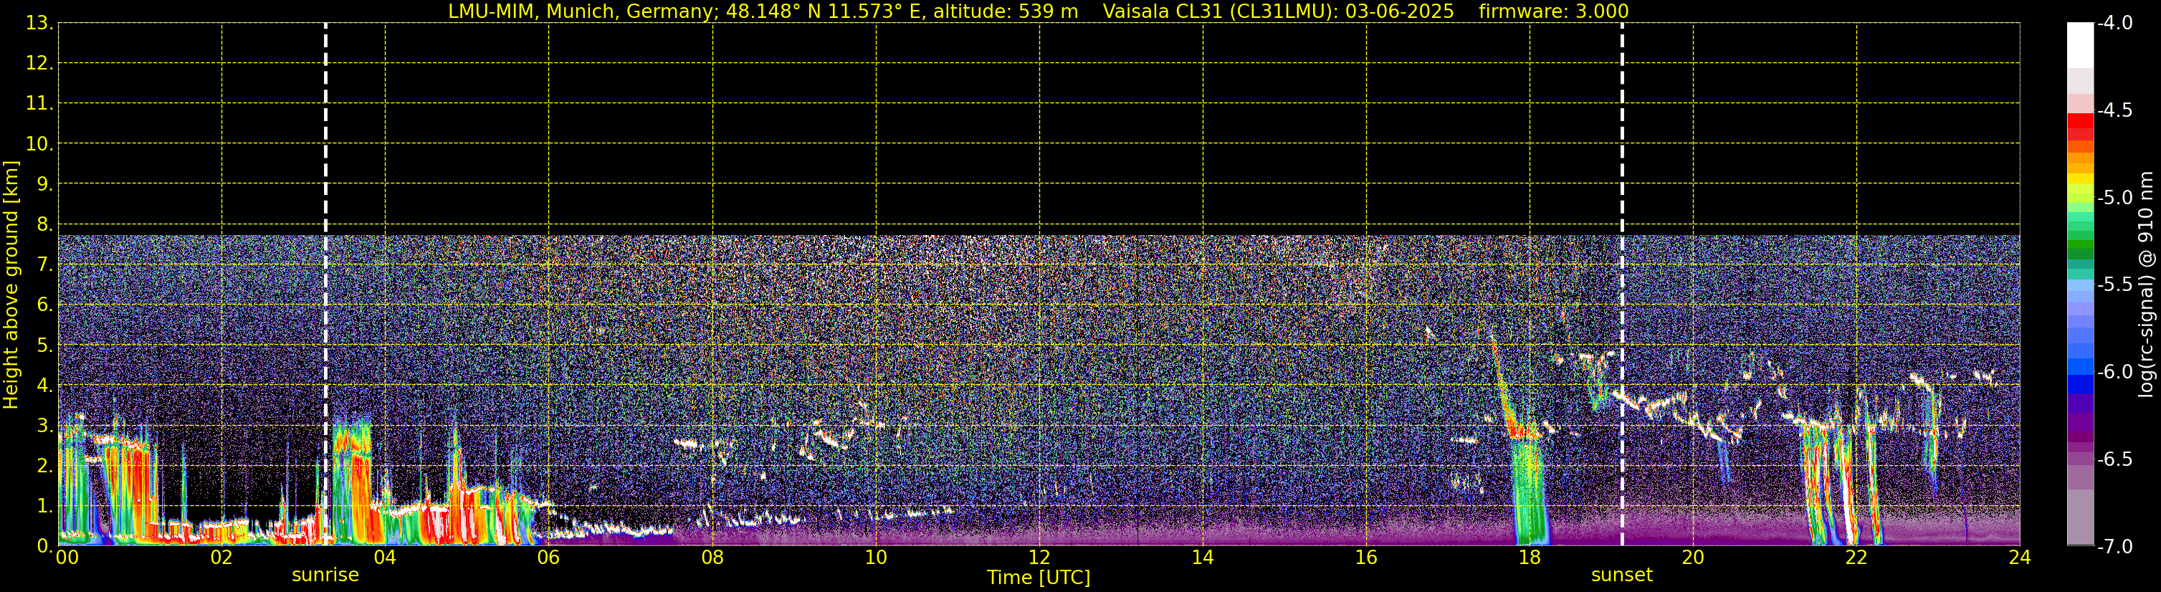This screenshot has height=592, width=2161.
Task: Click the color bar tick label "-4.5"
Action: coord(2114,110)
